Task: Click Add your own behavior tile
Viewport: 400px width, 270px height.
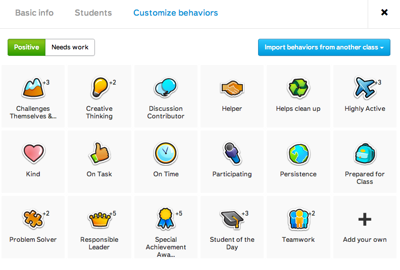Action: point(365,226)
